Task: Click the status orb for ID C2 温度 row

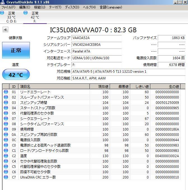Action: 6,156
